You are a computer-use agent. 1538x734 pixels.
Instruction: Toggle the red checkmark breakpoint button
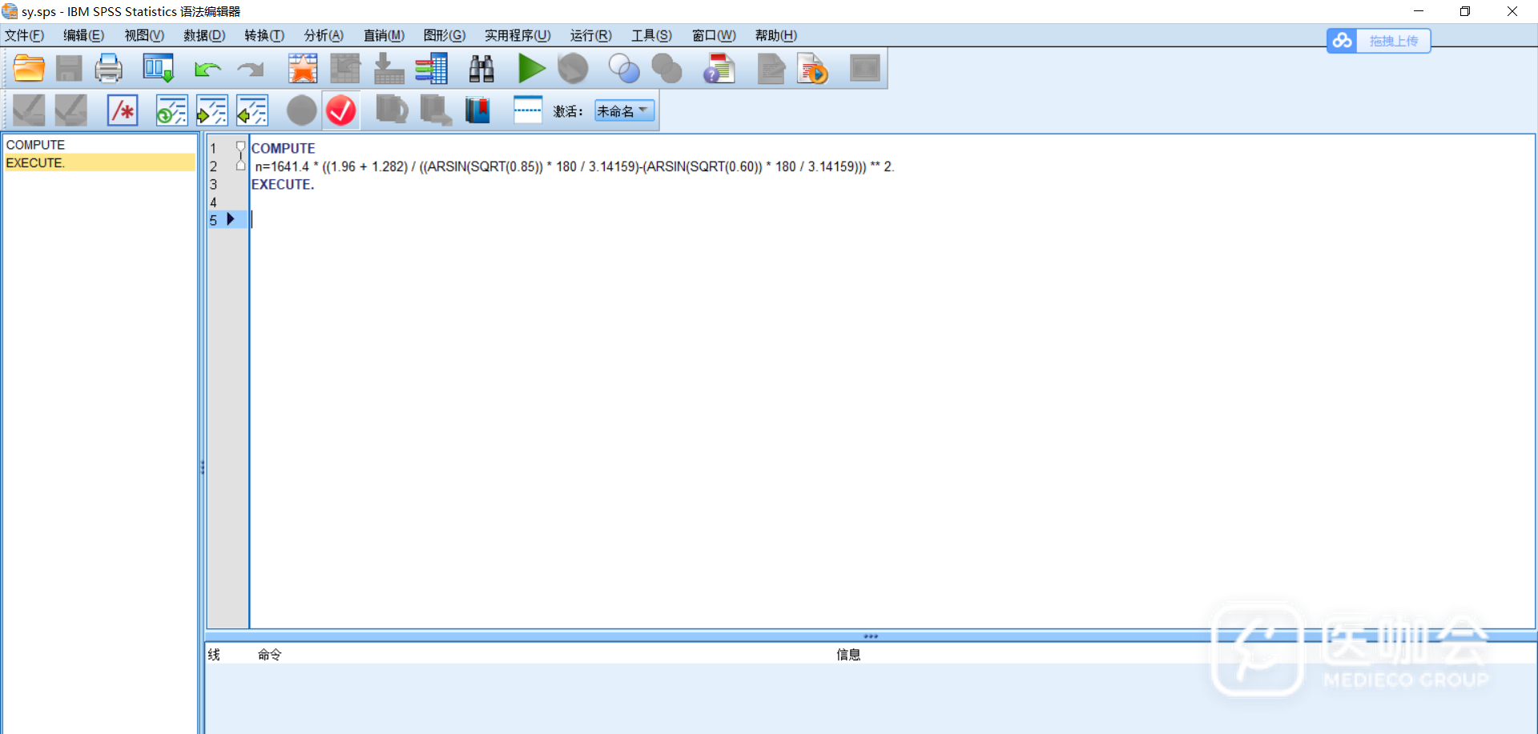(341, 110)
